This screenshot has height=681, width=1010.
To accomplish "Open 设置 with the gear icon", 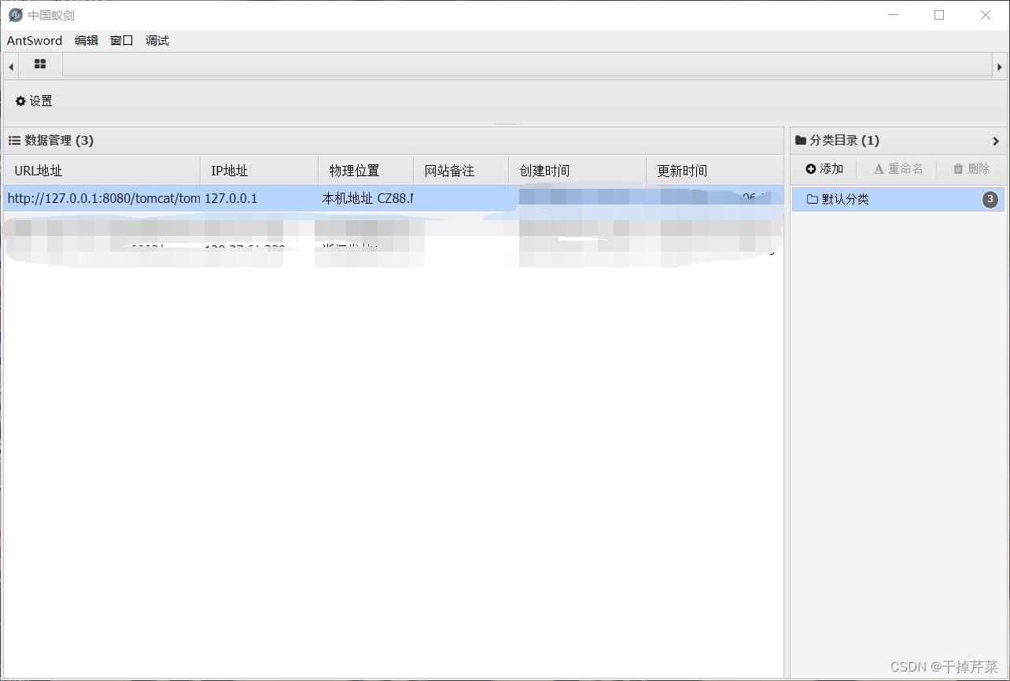I will click(34, 101).
